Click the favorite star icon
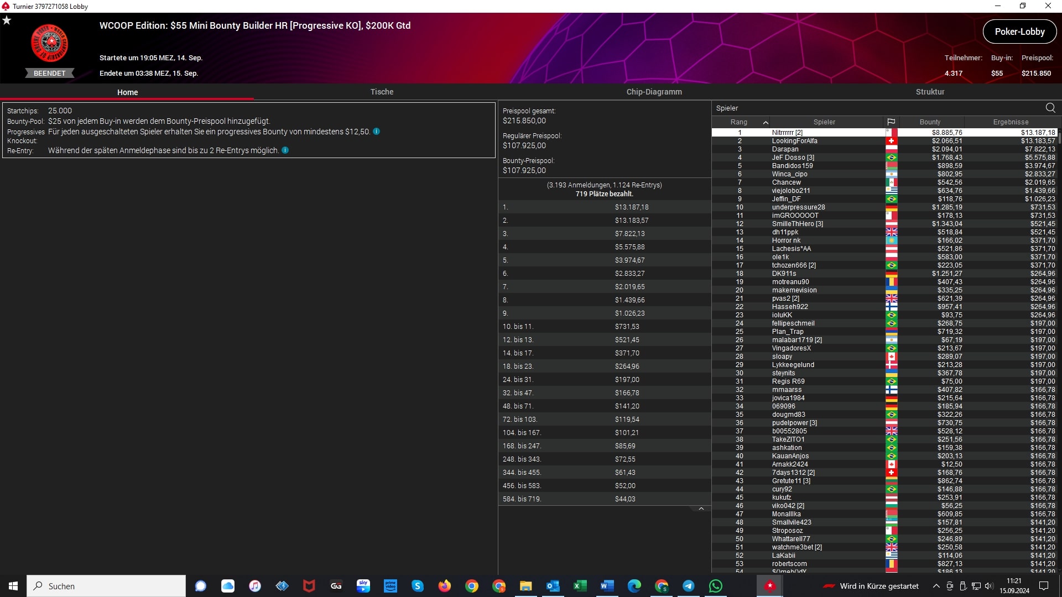The height and width of the screenshot is (597, 1062). coord(7,20)
